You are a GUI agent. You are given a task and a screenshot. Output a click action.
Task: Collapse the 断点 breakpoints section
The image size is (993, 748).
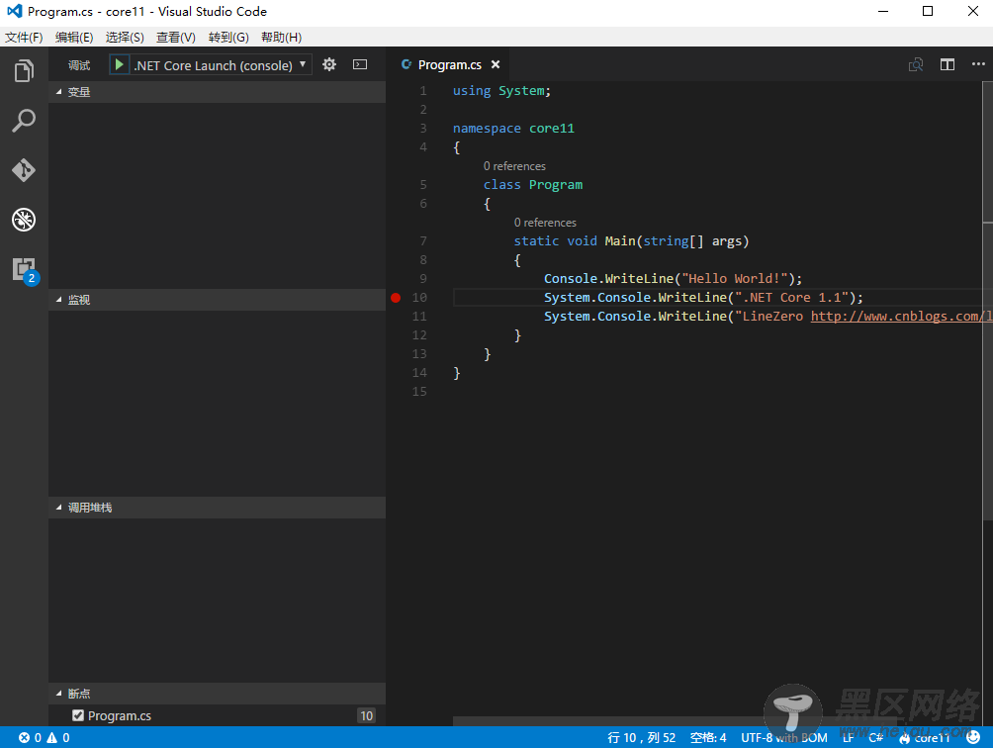(217, 694)
